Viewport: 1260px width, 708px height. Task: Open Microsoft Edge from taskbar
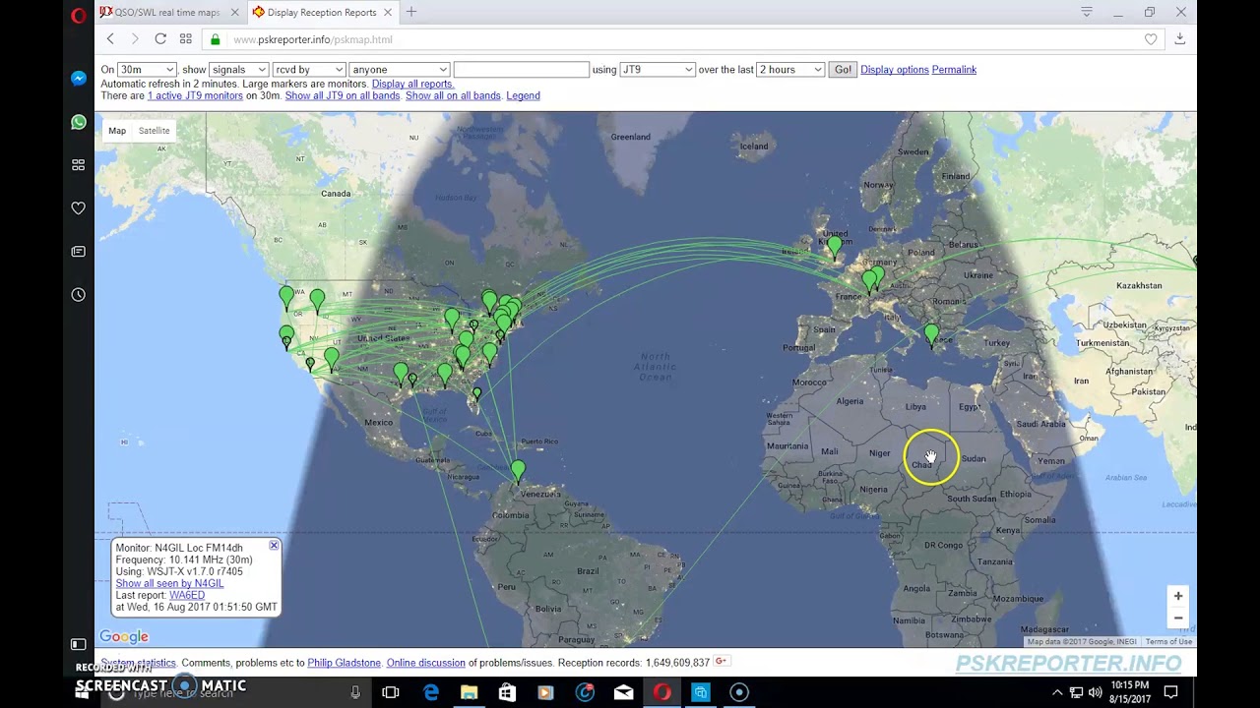[430, 692]
